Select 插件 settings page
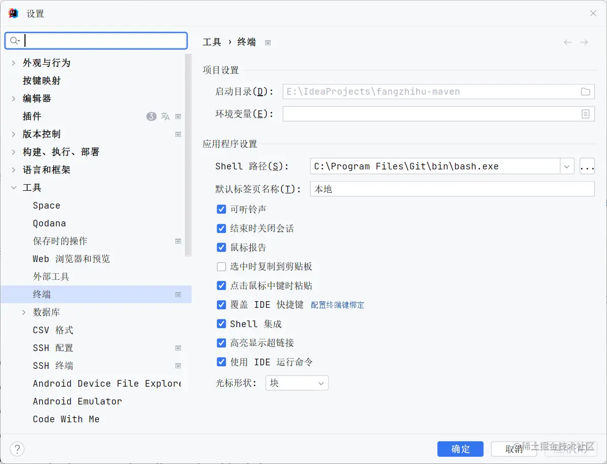The height and width of the screenshot is (464, 607). click(x=32, y=117)
